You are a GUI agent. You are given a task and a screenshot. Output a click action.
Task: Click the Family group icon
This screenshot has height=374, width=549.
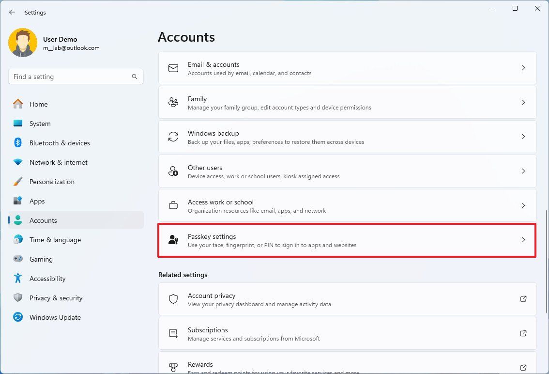(x=173, y=102)
